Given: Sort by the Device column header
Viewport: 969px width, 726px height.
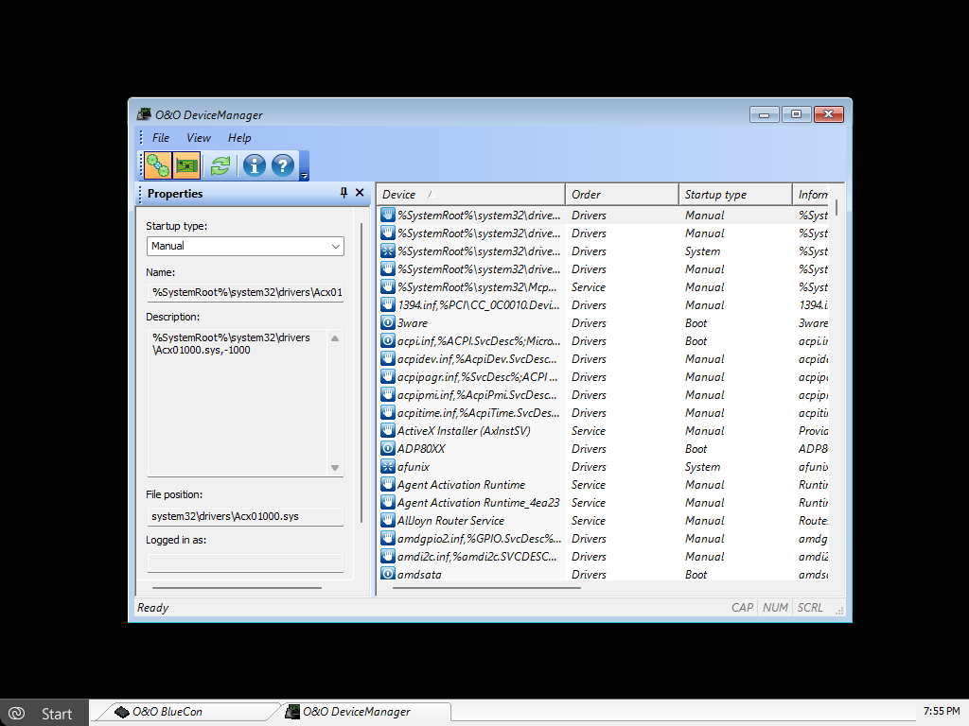Looking at the screenshot, I should 470,195.
